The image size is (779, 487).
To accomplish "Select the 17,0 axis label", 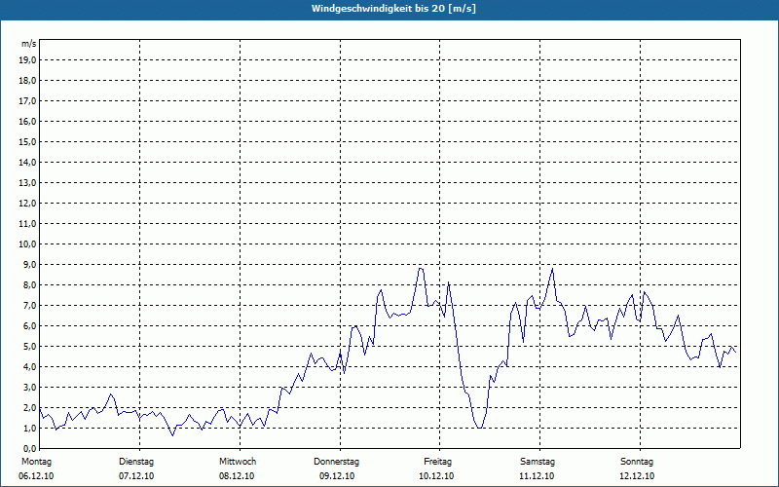I will click(27, 101).
